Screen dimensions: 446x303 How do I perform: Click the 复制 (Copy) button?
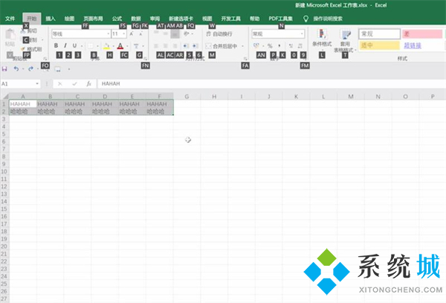click(x=30, y=40)
